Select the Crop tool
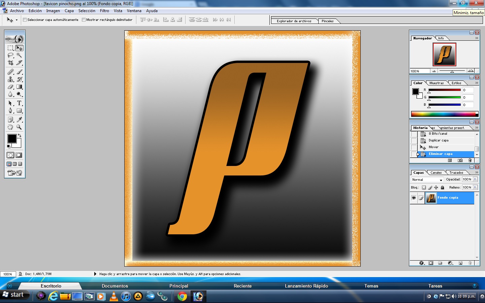This screenshot has height=303, width=485. tap(10, 63)
